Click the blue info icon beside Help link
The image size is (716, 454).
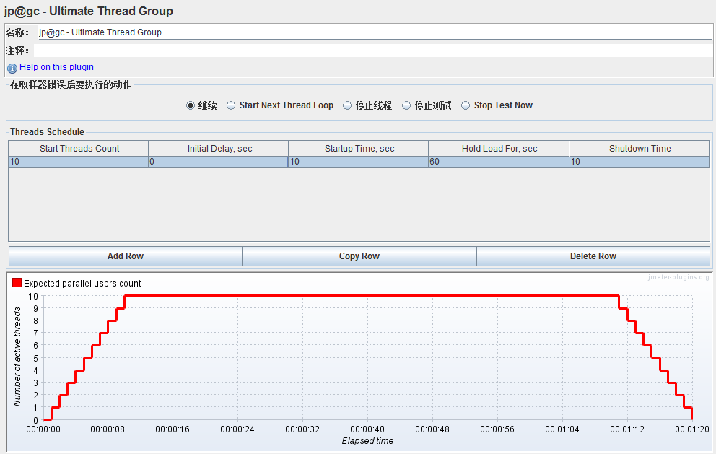tap(12, 68)
